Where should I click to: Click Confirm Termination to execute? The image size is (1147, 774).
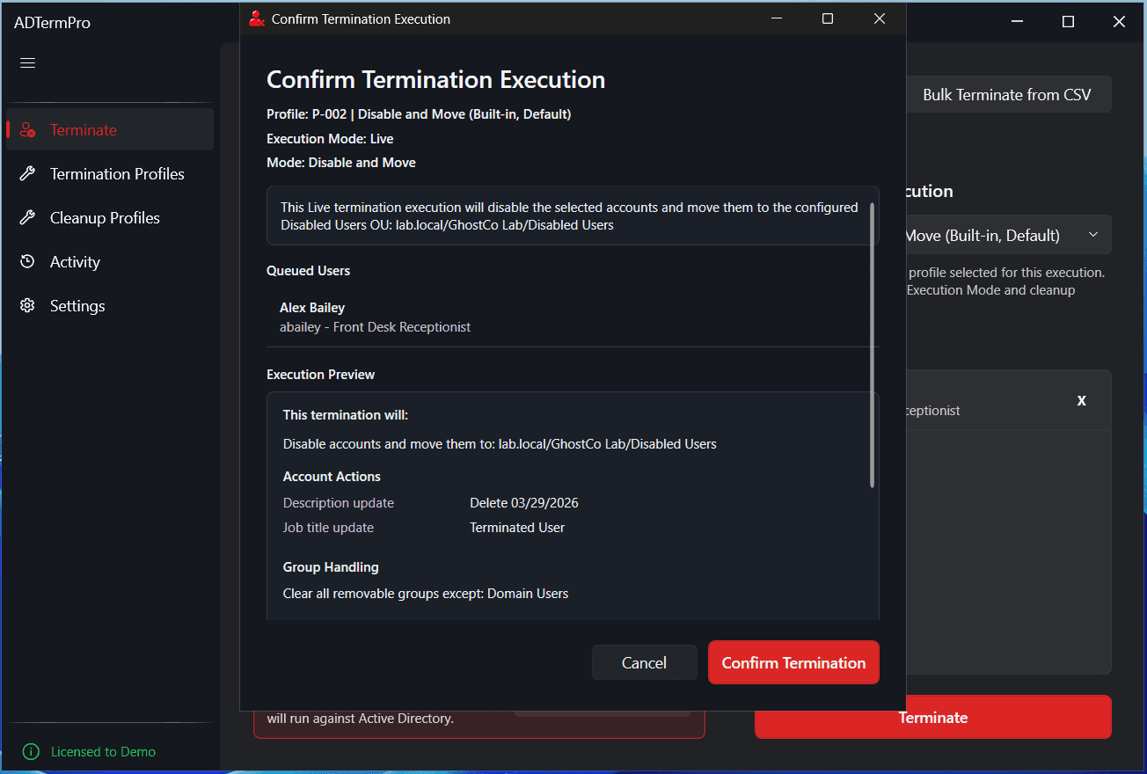tap(793, 662)
